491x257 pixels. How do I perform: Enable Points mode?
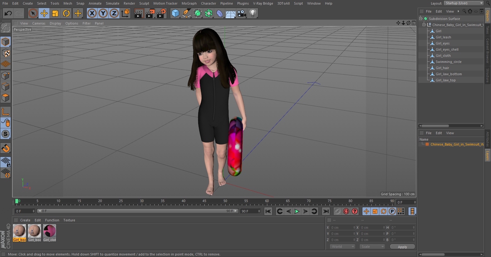coord(6,75)
